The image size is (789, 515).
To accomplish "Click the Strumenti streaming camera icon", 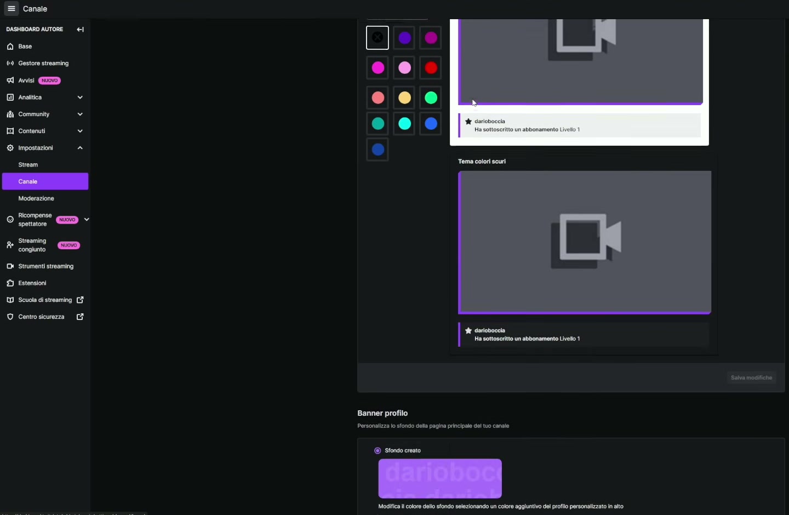I will (10, 266).
